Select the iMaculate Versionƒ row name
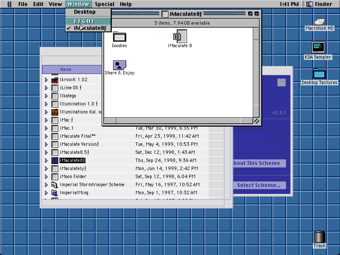This screenshot has height=255, width=340. (x=79, y=144)
